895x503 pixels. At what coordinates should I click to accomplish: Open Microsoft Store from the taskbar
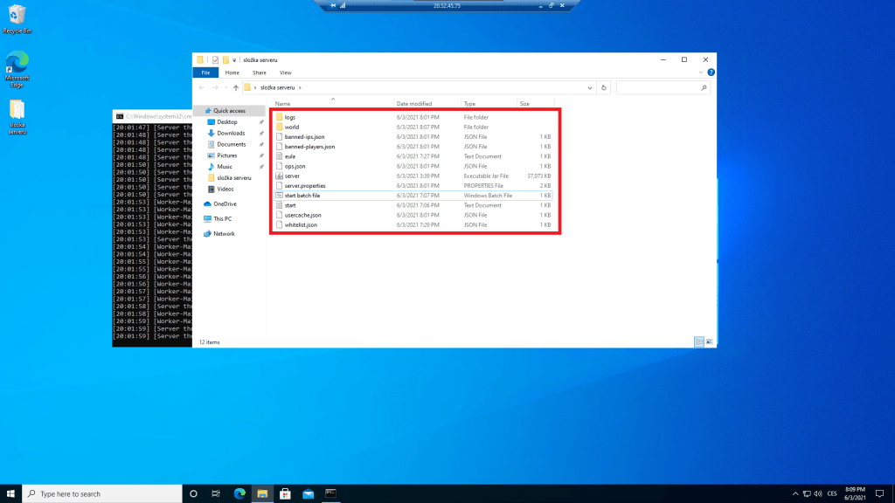(x=285, y=493)
